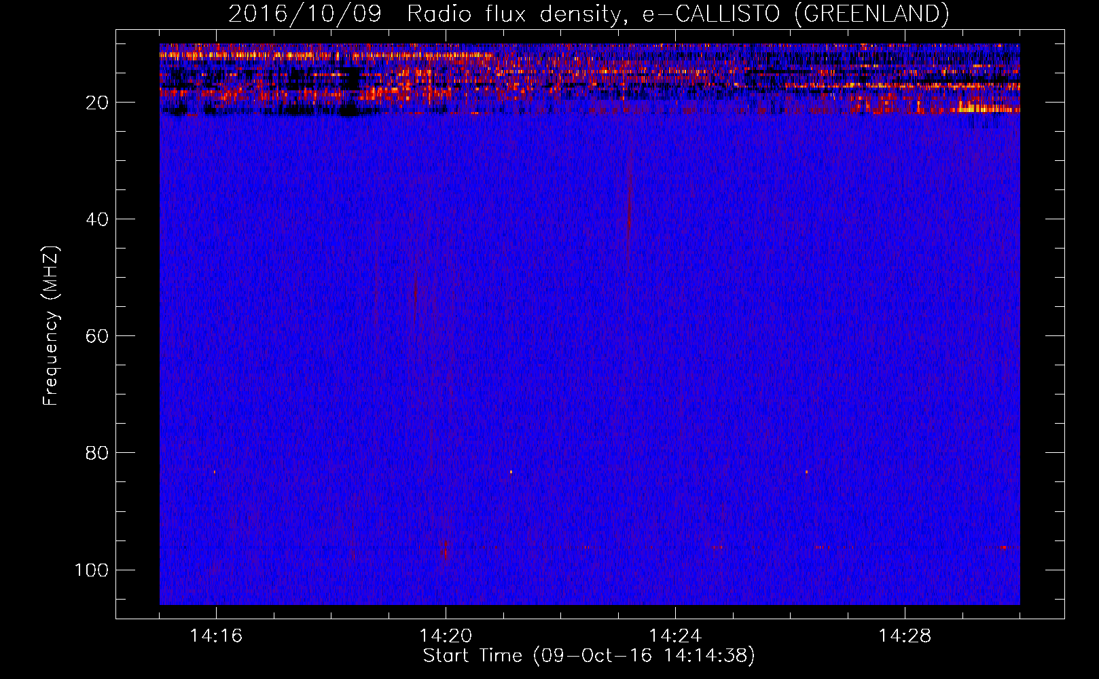Viewport: 1099px width, 679px height.
Task: Click the 60 MHz frequency tick label
Action: [97, 336]
